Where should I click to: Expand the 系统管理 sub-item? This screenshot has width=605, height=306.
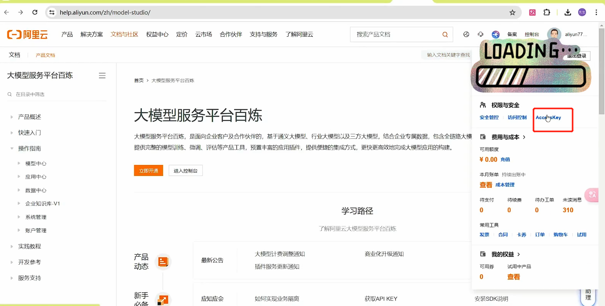coord(19,217)
